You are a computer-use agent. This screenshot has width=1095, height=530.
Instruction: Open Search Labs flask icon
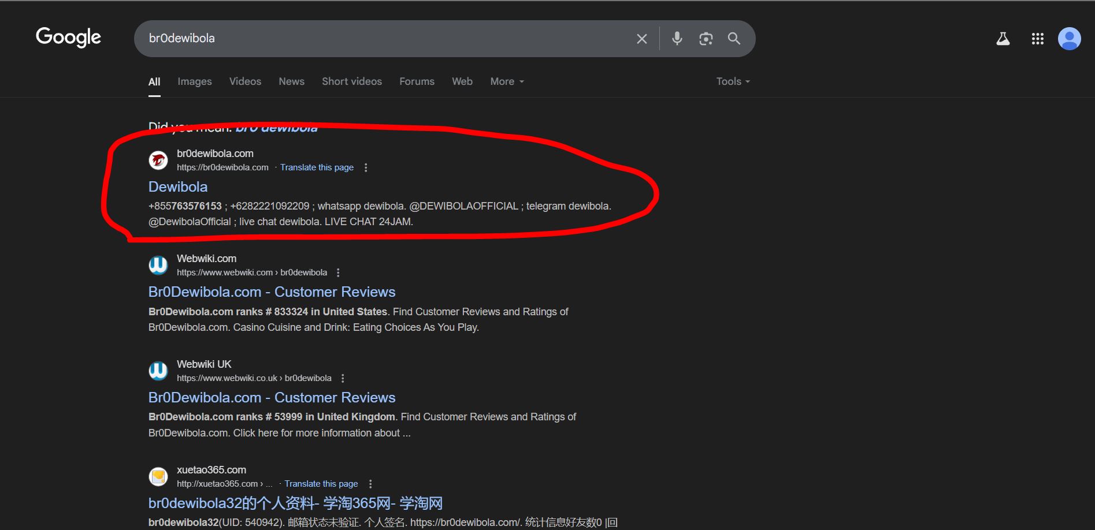click(1003, 39)
